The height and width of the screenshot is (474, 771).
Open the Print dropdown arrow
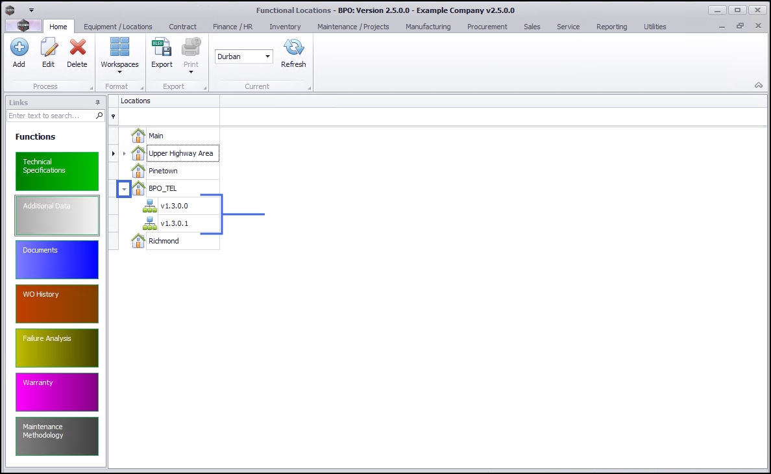pyautogui.click(x=191, y=72)
